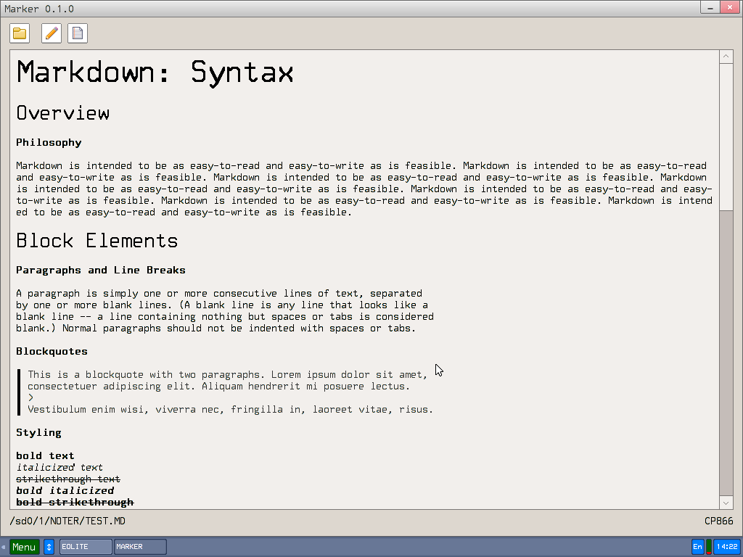
Task: Switch to the EOLITE taskbar item
Action: pyautogui.click(x=86, y=547)
